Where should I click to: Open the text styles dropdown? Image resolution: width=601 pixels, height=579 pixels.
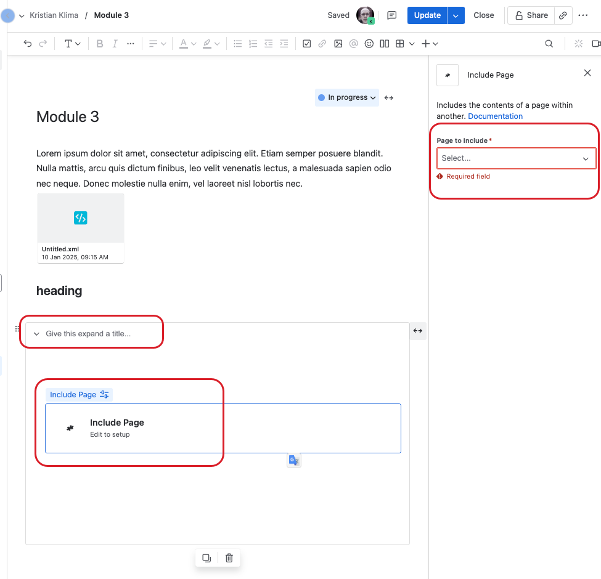(72, 44)
